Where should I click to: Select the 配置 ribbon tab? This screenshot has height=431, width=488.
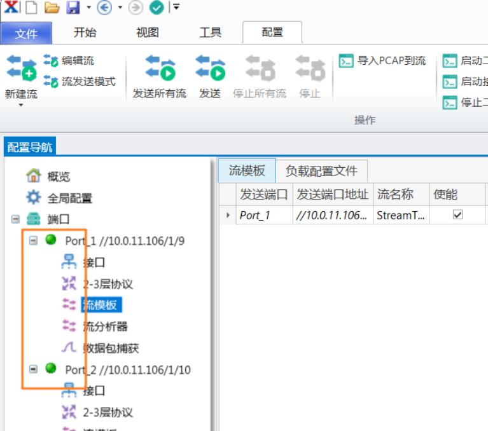pyautogui.click(x=272, y=32)
